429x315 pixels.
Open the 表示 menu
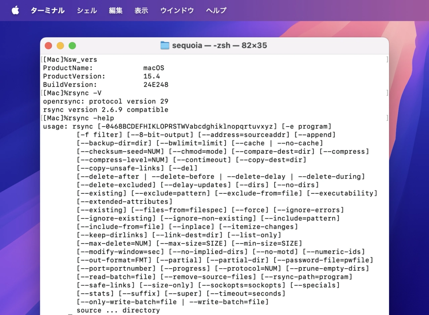[141, 10]
